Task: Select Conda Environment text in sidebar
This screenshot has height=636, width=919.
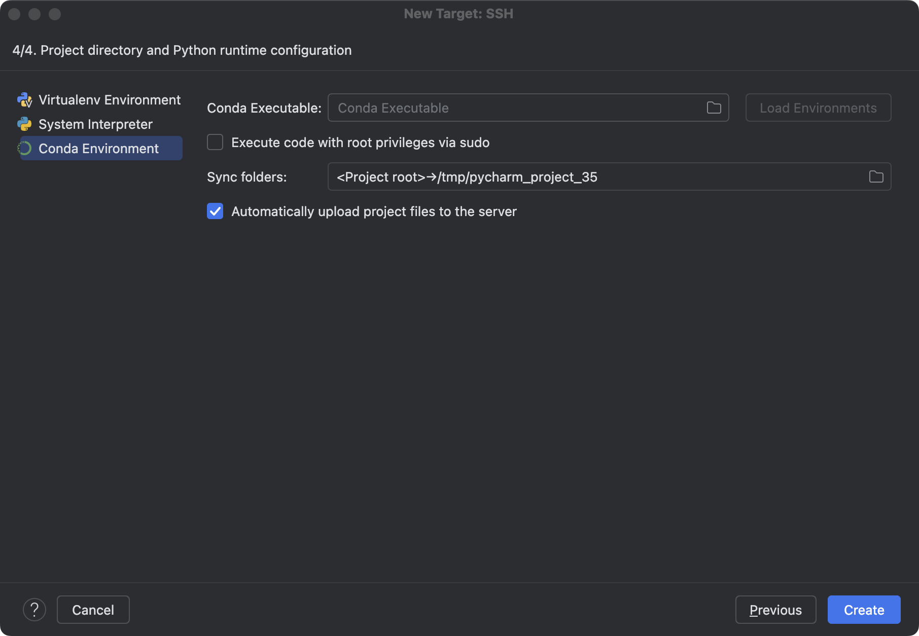Action: [x=98, y=149]
